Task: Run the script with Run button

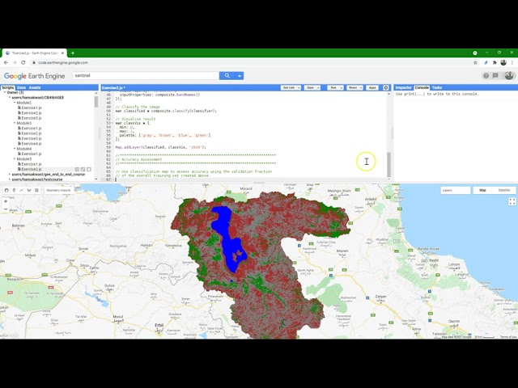Action: [333, 88]
